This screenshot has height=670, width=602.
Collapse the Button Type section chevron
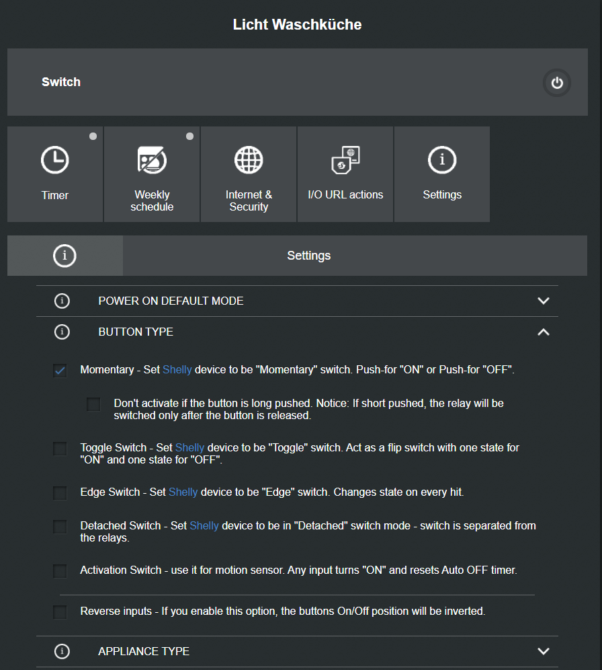544,332
